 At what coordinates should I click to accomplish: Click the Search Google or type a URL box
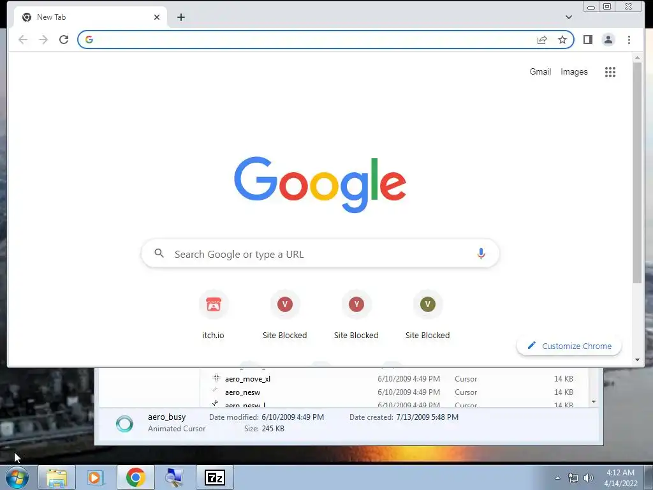coord(320,253)
